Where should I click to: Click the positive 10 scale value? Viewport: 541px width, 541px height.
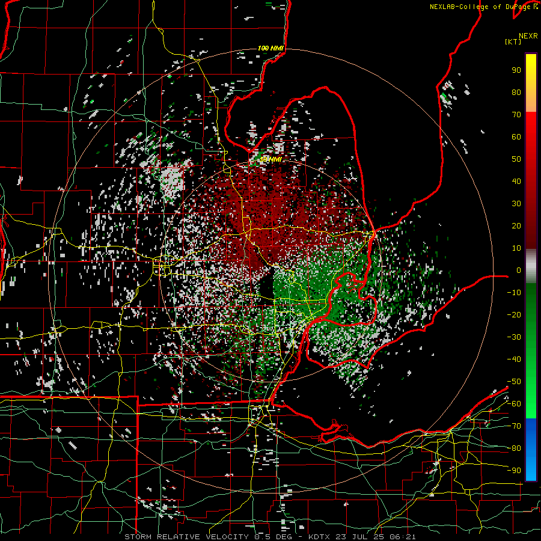[516, 248]
